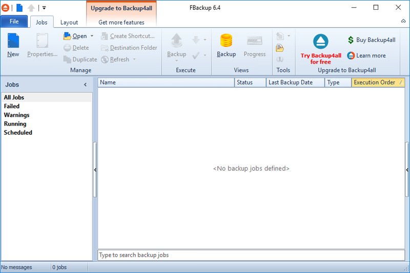
Task: Click quick access Backup up-arrow icon
Action: tap(31, 8)
